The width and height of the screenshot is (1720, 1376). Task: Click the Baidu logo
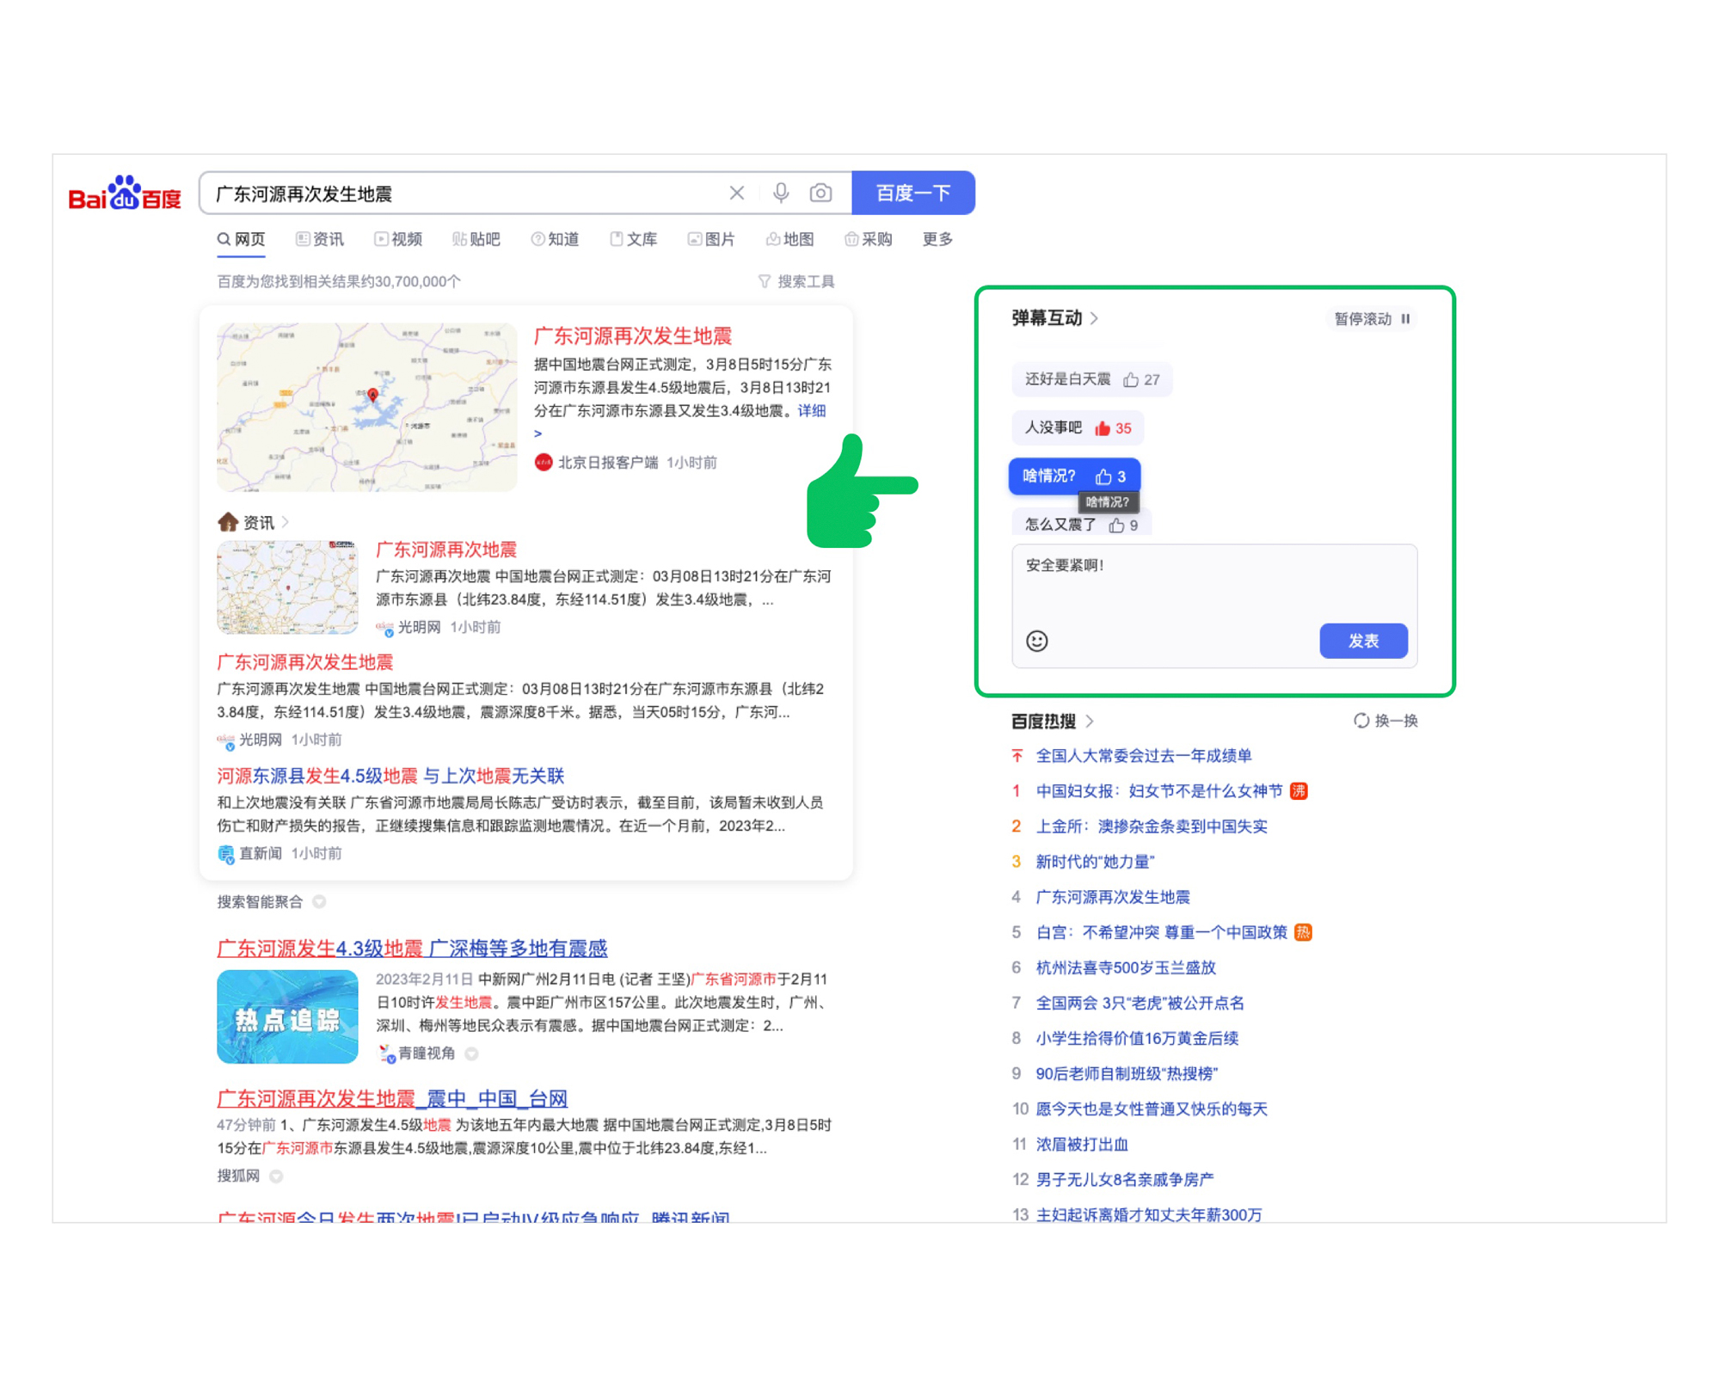(125, 193)
